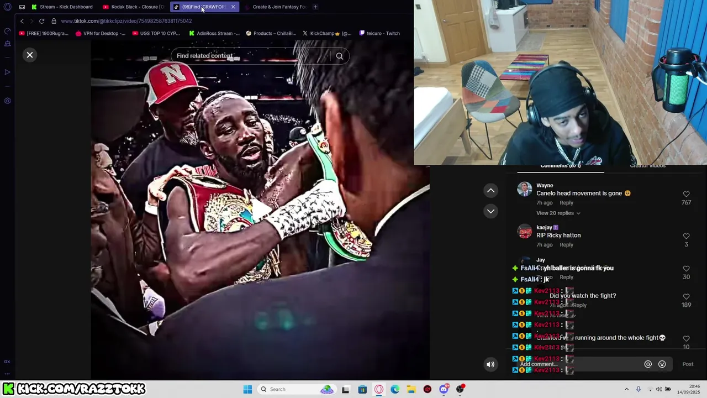Like the 'Did you watch the fight?' comment

click(686, 297)
